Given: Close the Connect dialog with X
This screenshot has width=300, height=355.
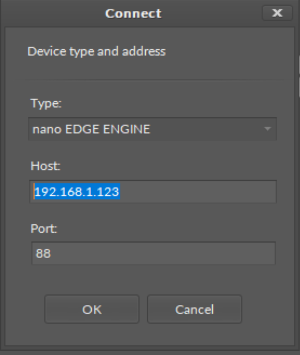Looking at the screenshot, I should [277, 13].
